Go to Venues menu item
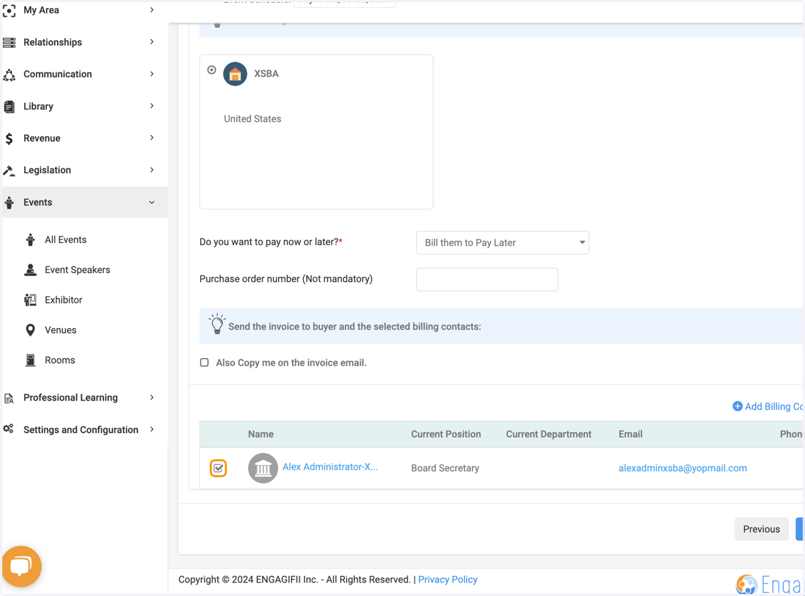 pos(60,330)
